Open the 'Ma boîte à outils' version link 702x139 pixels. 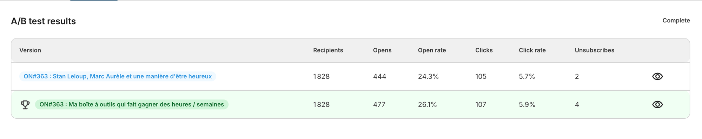[x=132, y=104]
